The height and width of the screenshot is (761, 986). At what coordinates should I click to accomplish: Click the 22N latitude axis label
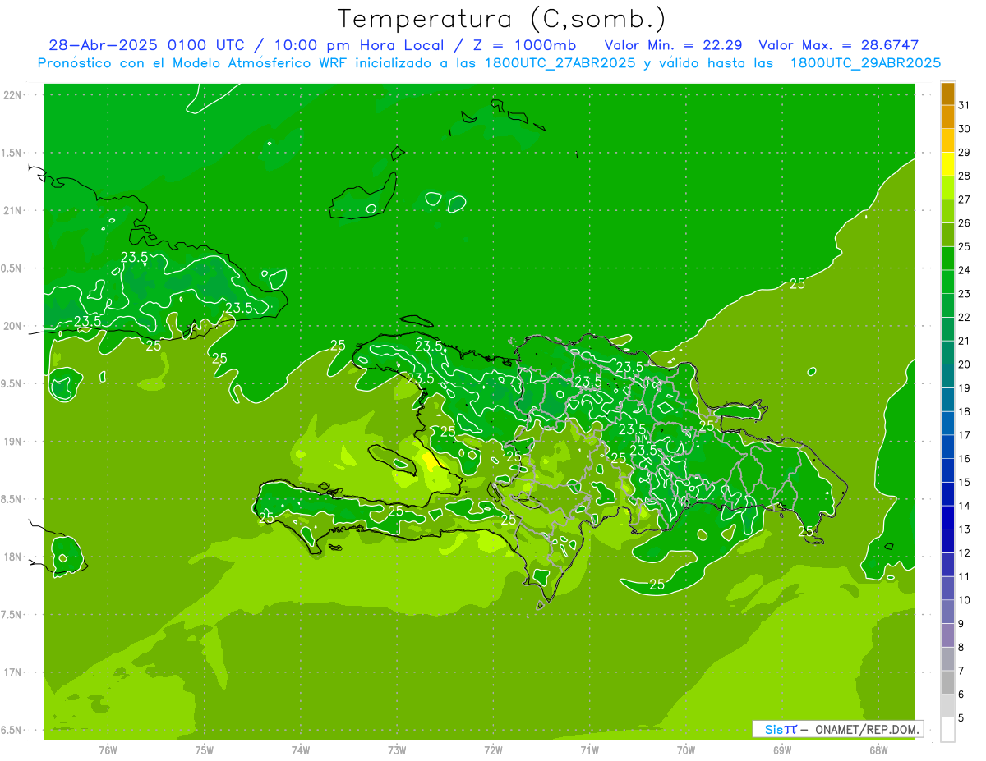pos(13,95)
